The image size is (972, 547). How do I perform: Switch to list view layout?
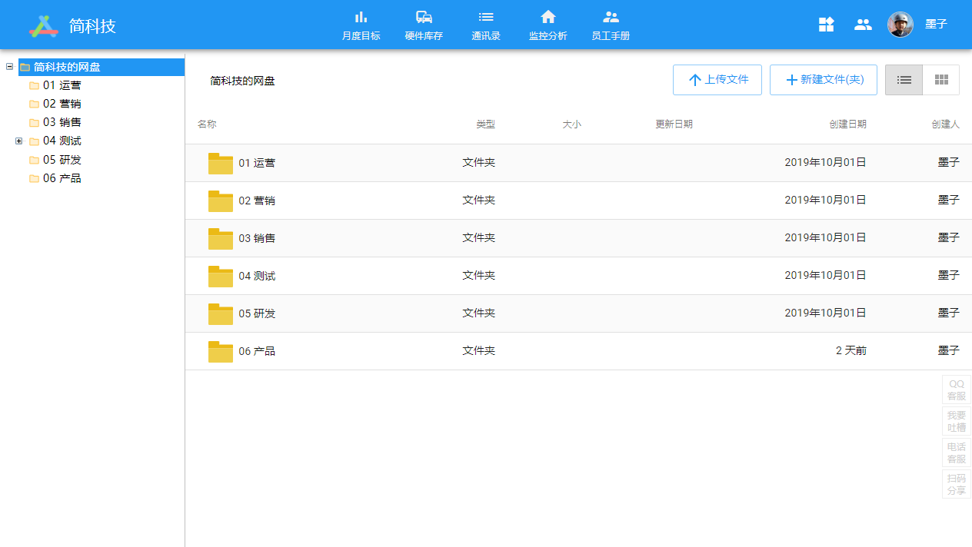(904, 80)
